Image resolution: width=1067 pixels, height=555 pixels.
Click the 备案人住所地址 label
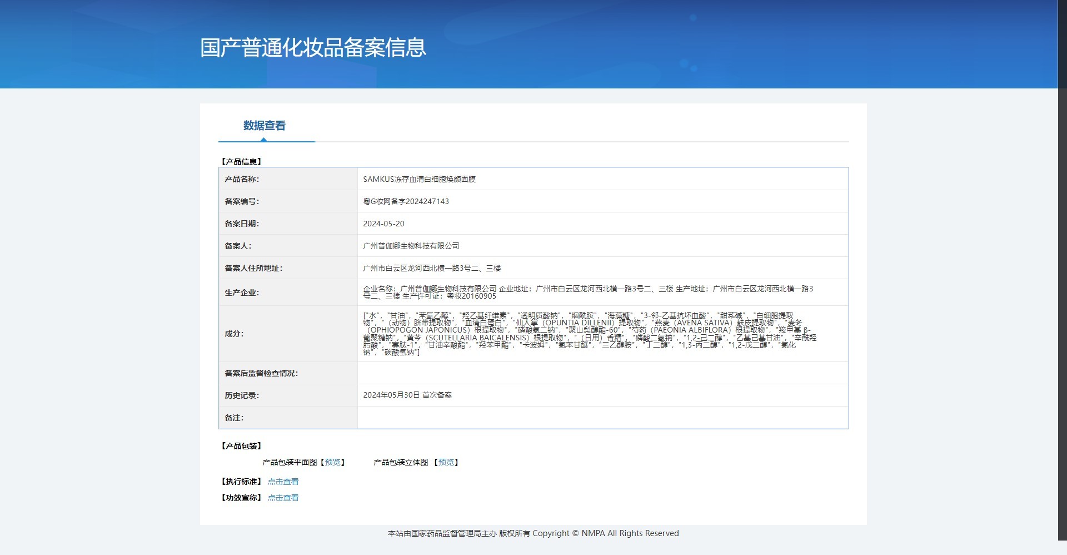tap(253, 268)
